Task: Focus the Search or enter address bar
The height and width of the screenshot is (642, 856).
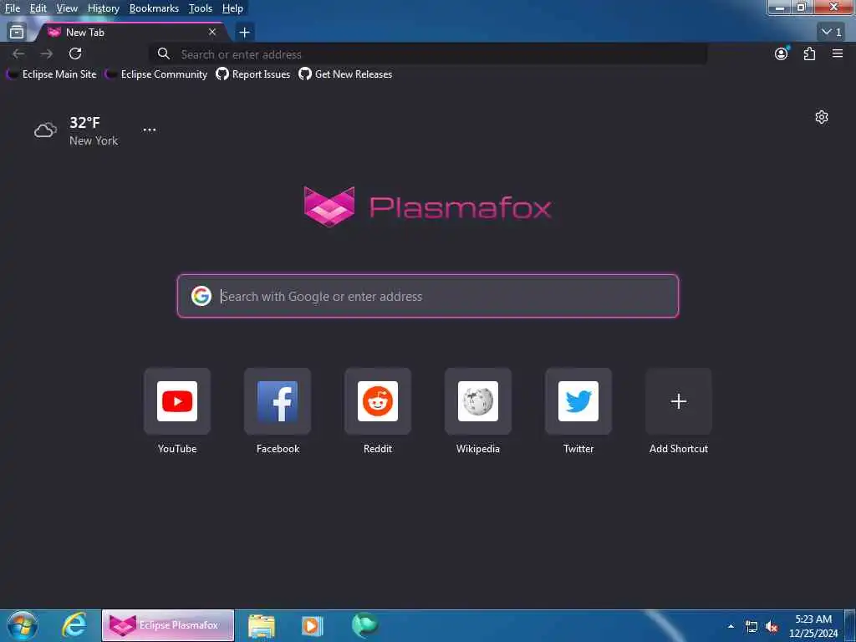Action: coord(428,54)
